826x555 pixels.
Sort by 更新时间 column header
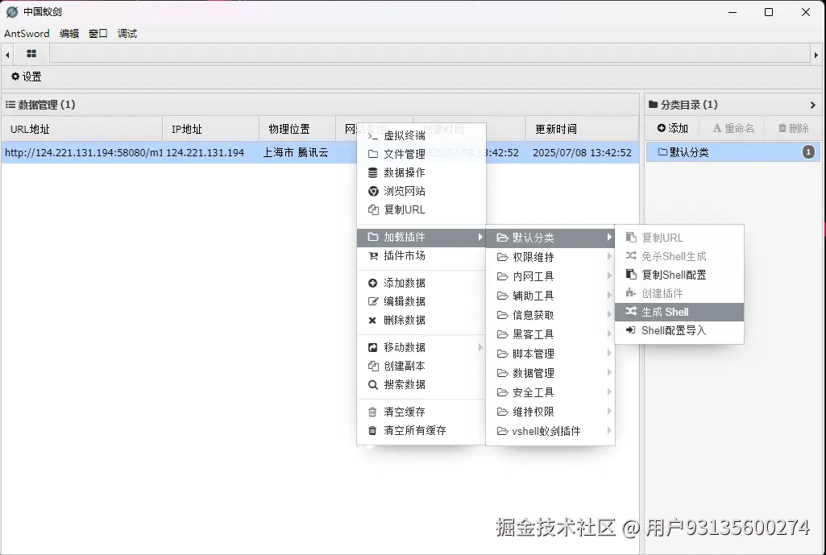click(582, 129)
